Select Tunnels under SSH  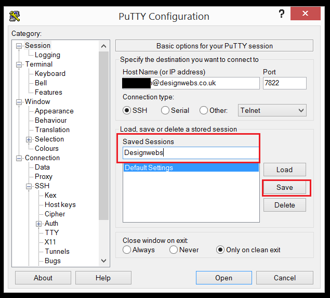pyautogui.click(x=57, y=252)
